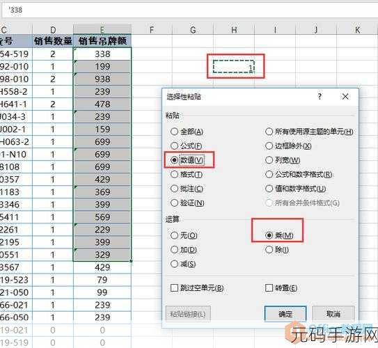This screenshot has width=378, height=348.
Task: Tick the 转置(E) transpose checkbox
Action: click(x=281, y=287)
